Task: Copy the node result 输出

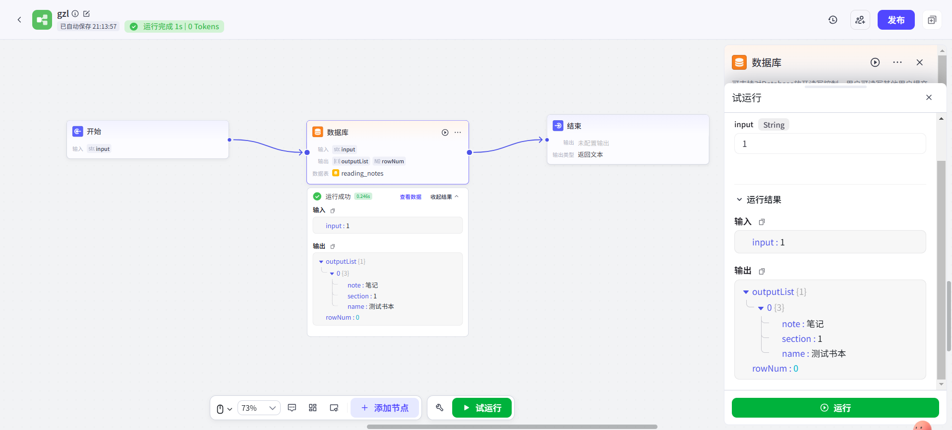Action: [333, 246]
